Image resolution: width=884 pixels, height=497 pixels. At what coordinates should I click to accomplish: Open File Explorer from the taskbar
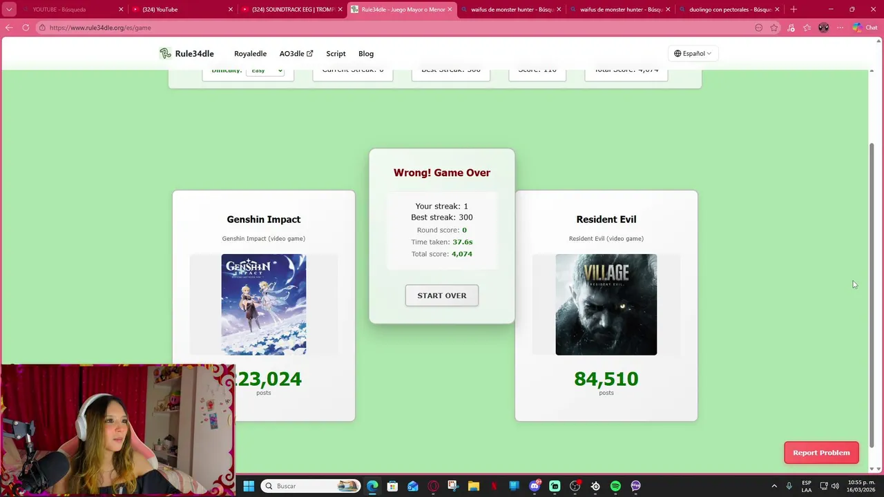click(474, 486)
